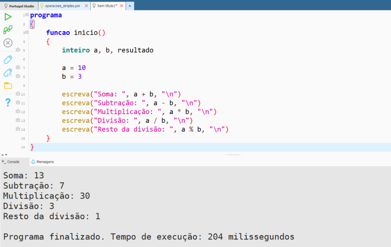Open a new tab with the plus button
Viewport: 391px width, 247px height.
tap(130, 6)
